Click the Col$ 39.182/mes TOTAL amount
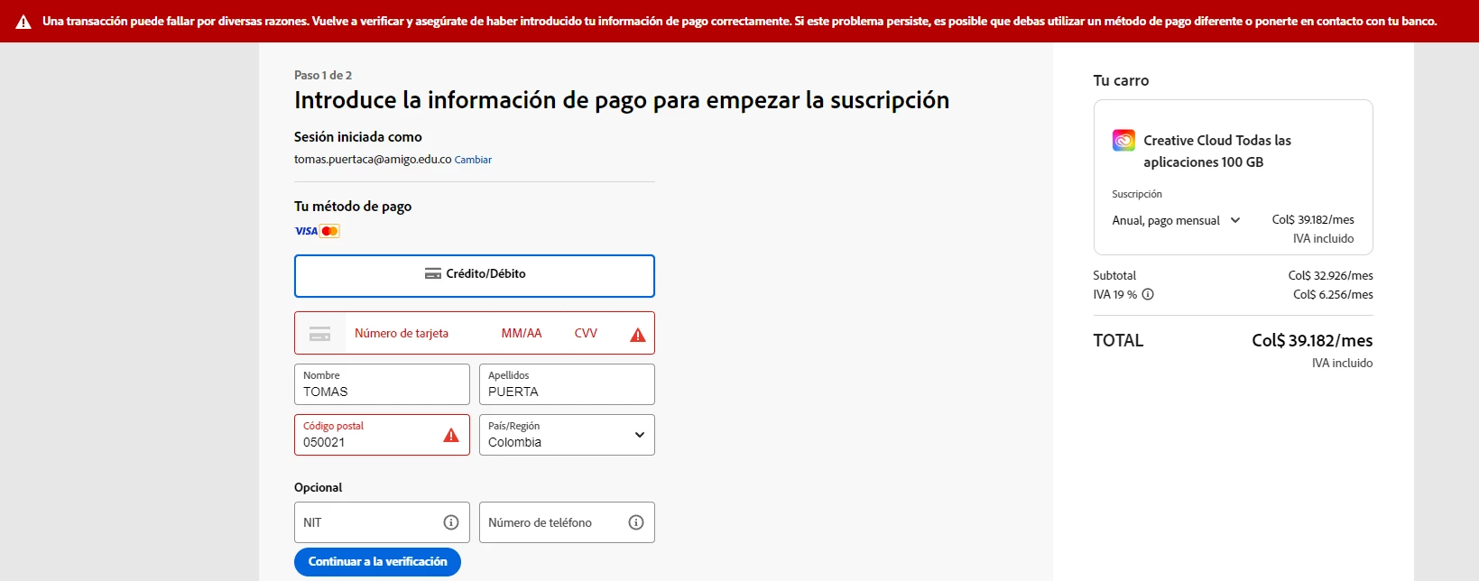Screen dimensions: 1479x581 pyautogui.click(x=1312, y=341)
